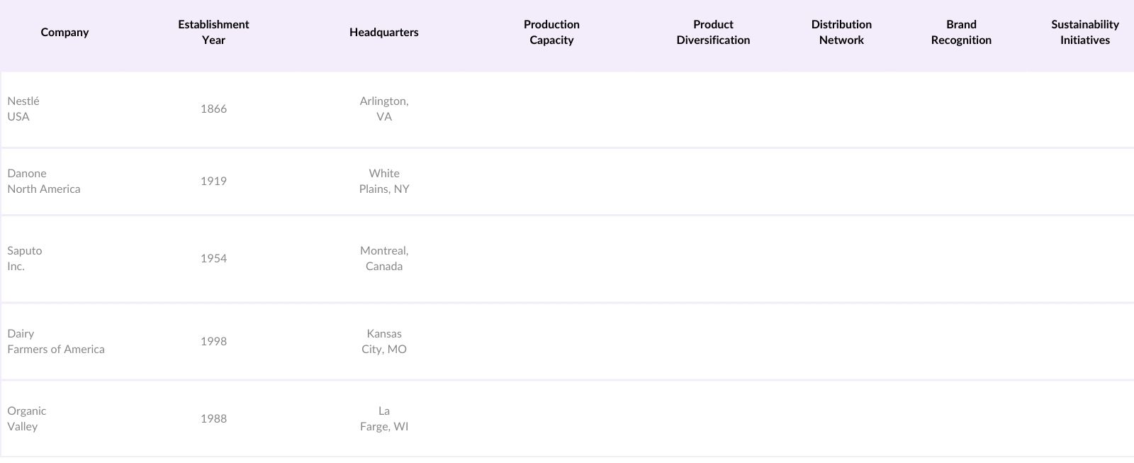1134x463 pixels.
Task: Click the White Plains, NY cell
Action: pos(384,182)
